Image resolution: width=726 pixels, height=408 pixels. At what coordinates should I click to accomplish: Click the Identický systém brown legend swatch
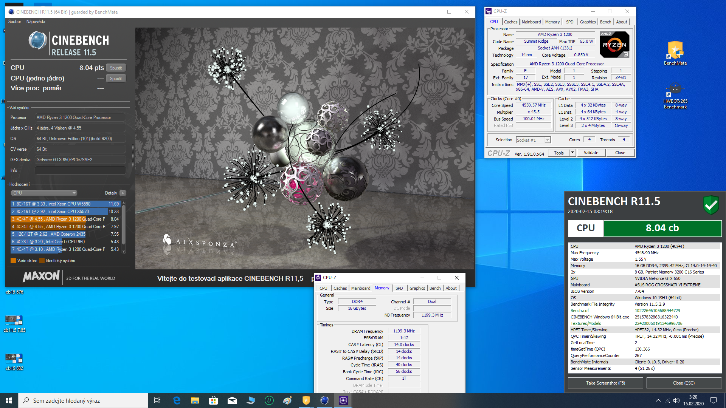(42, 261)
